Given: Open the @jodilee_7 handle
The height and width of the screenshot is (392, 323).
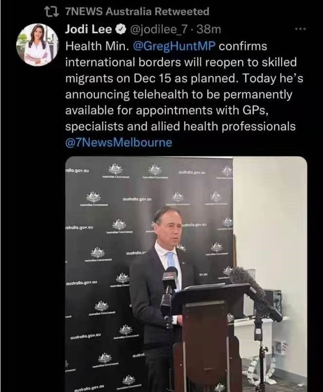Looking at the screenshot, I should (158, 30).
